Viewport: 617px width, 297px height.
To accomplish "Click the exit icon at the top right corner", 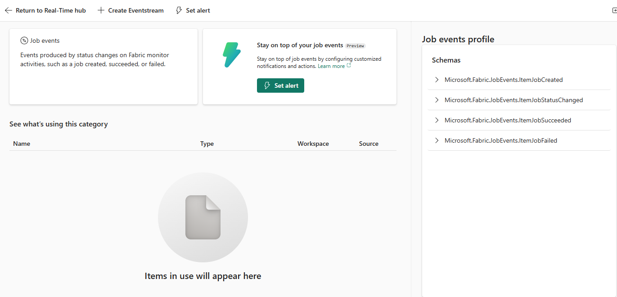I will [614, 10].
